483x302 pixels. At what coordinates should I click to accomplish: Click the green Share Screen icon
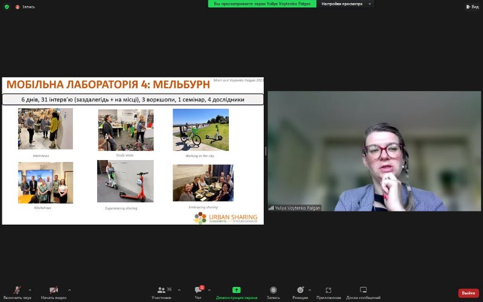click(x=237, y=290)
